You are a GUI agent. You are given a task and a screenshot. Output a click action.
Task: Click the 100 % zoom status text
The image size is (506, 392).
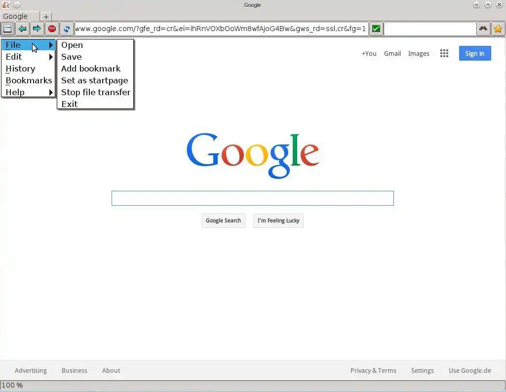click(x=12, y=385)
